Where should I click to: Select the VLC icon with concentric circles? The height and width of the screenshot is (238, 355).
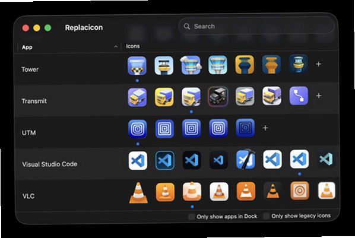(300, 191)
